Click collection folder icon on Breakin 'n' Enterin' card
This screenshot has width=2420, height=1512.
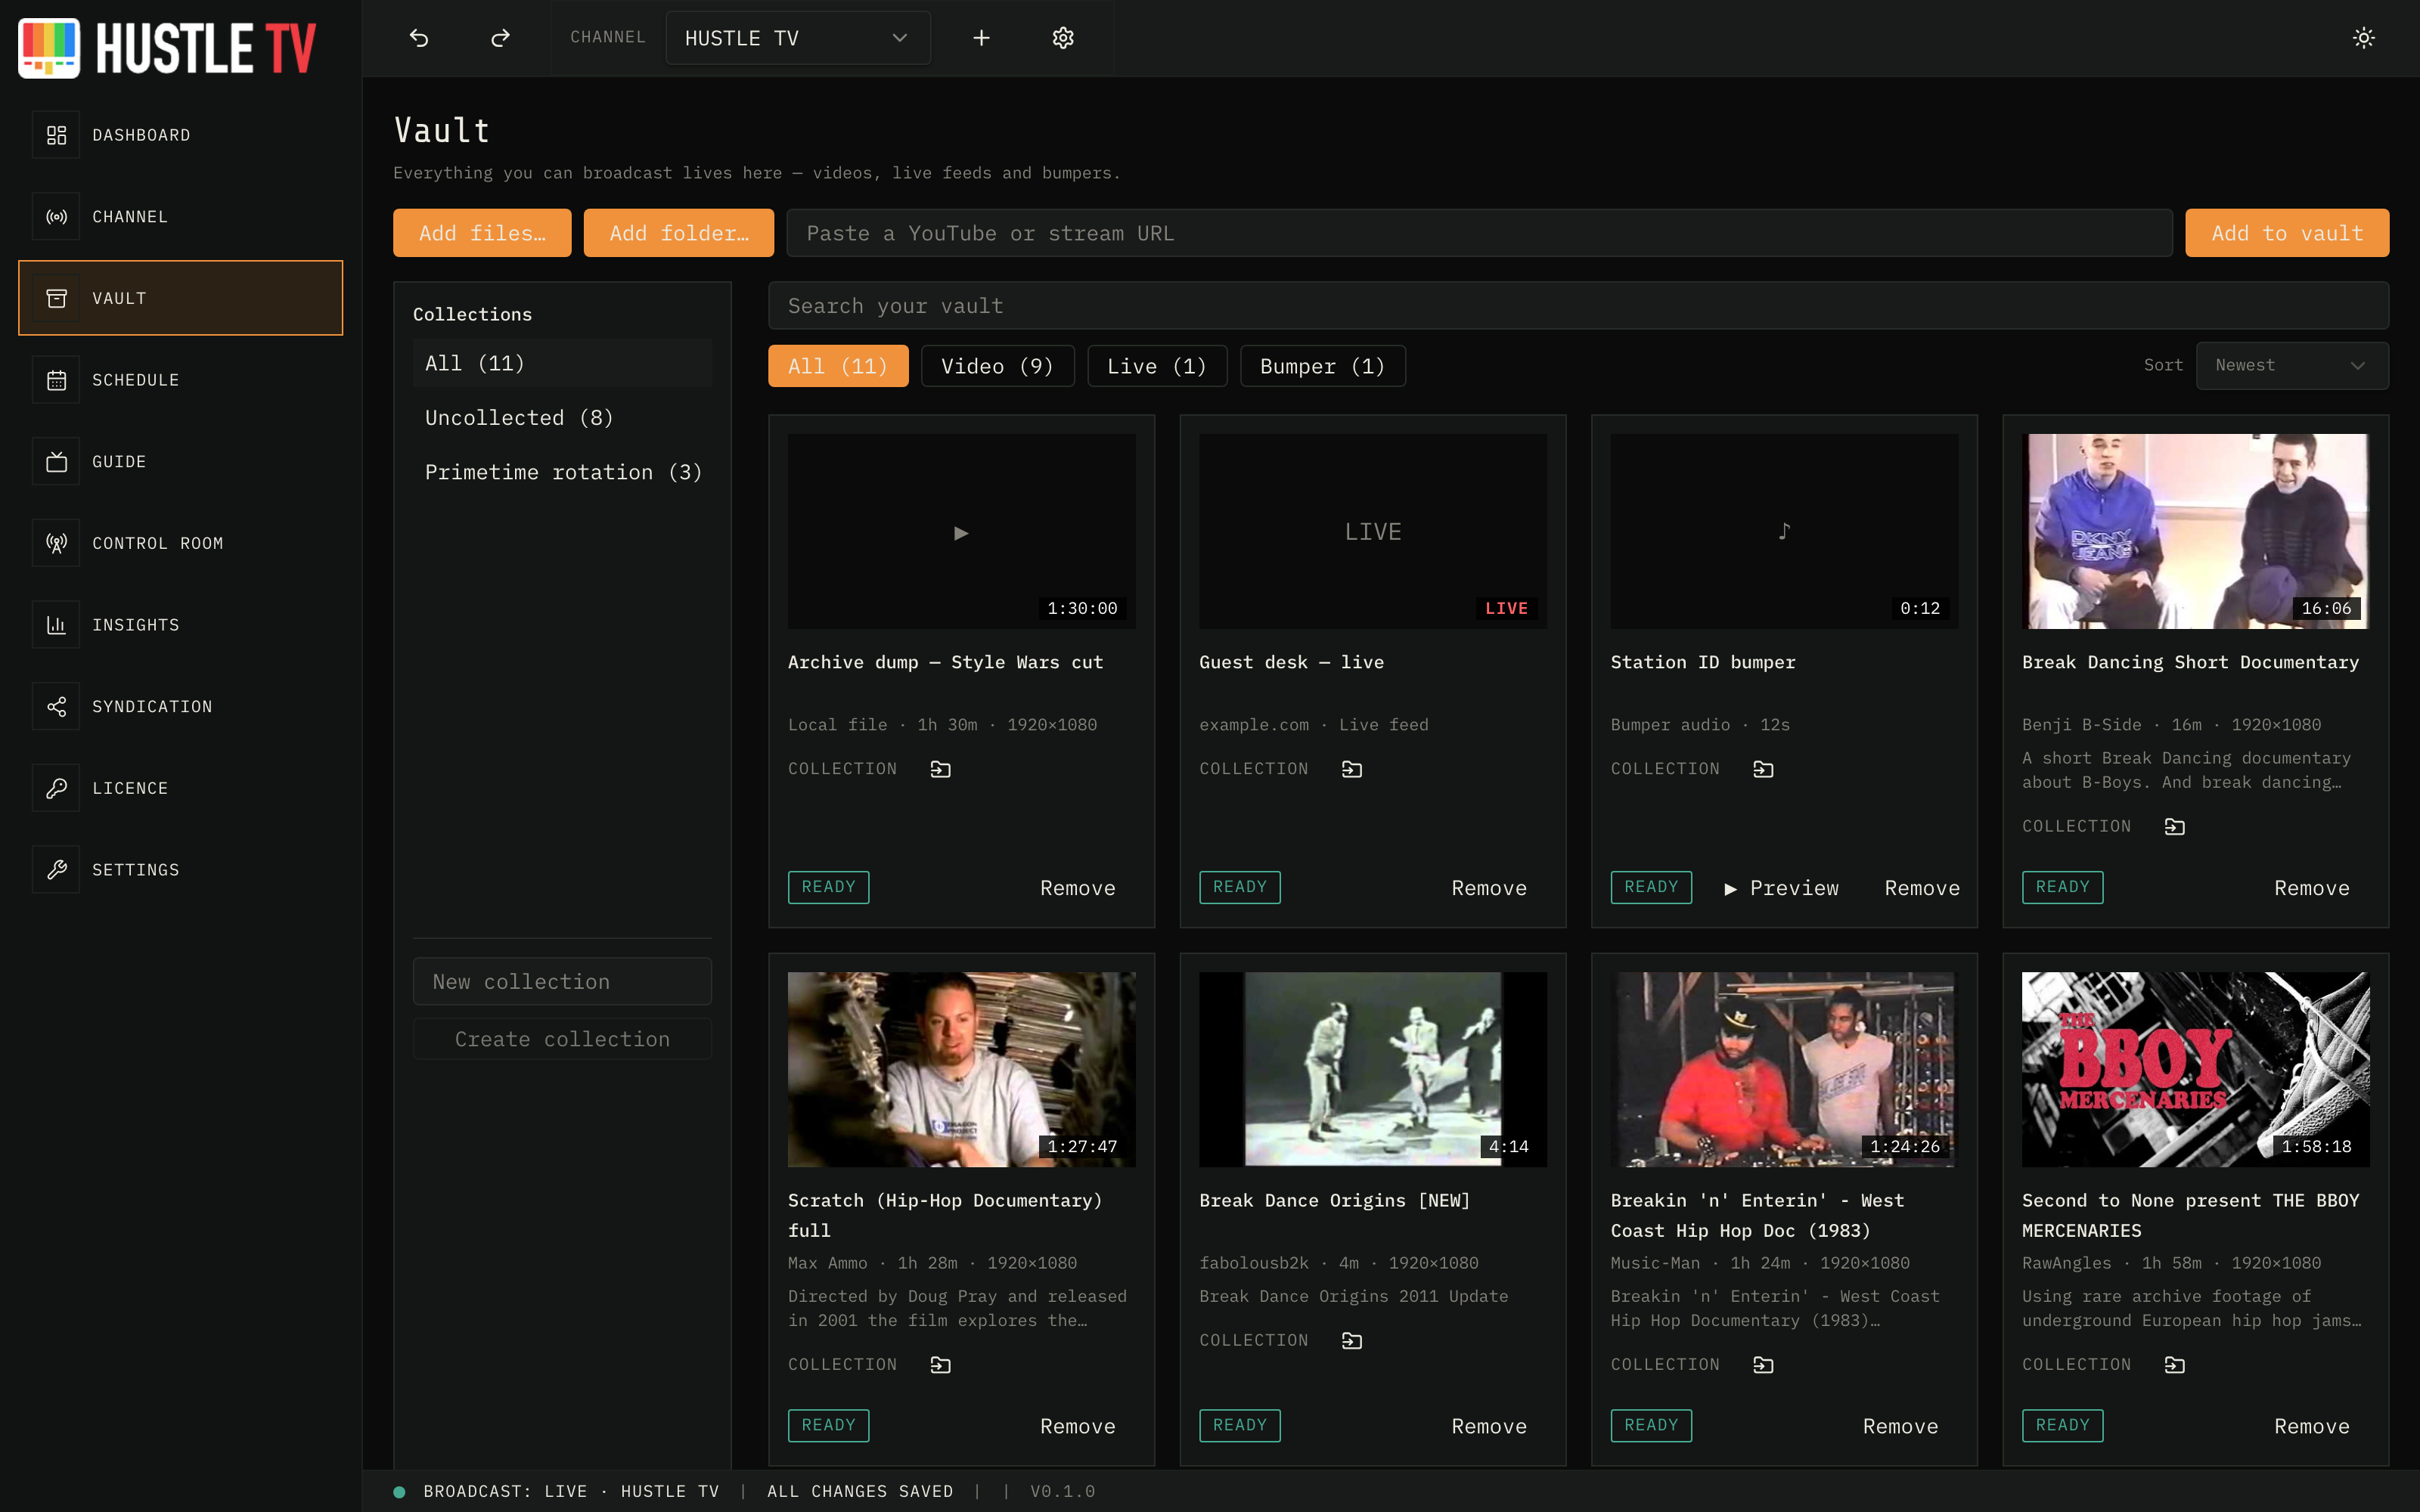1763,1365
